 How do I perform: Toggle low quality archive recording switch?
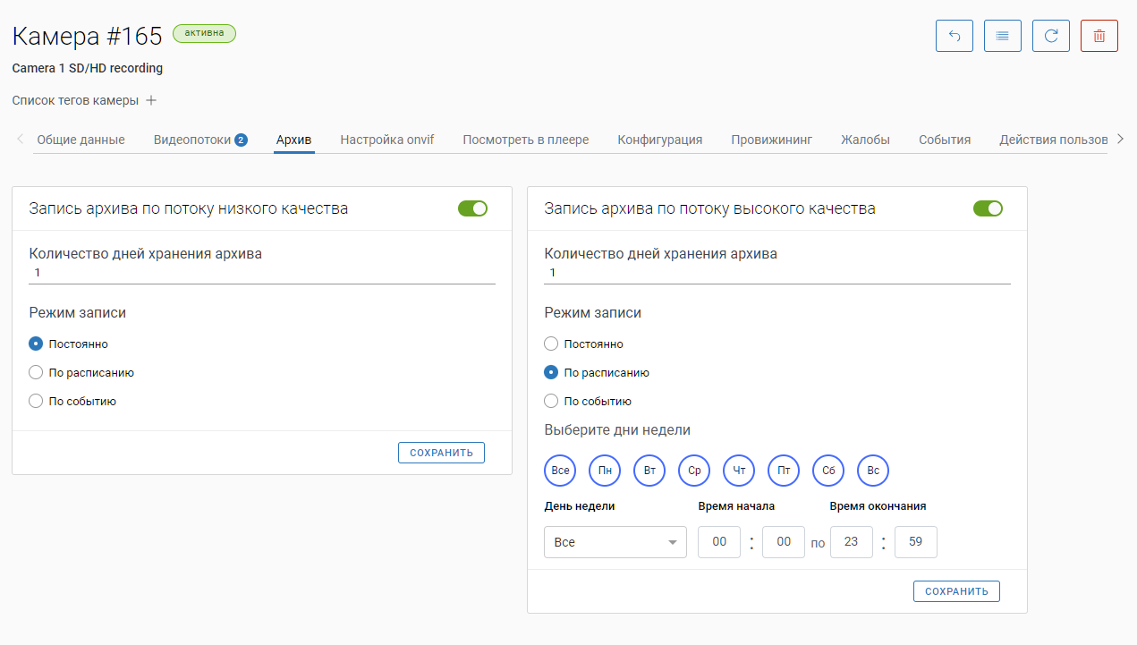coord(472,208)
